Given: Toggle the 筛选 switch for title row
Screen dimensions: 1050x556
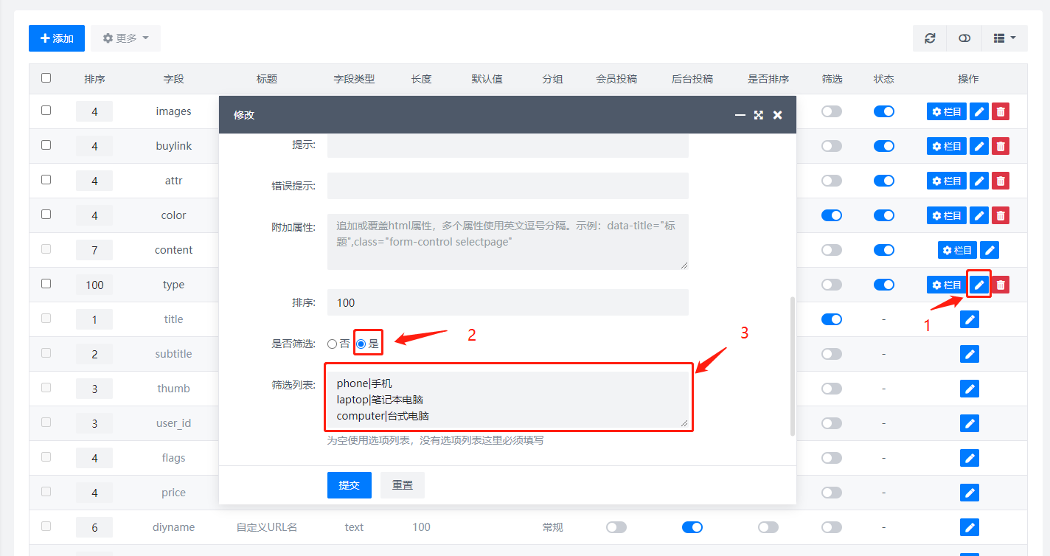Looking at the screenshot, I should (x=832, y=319).
